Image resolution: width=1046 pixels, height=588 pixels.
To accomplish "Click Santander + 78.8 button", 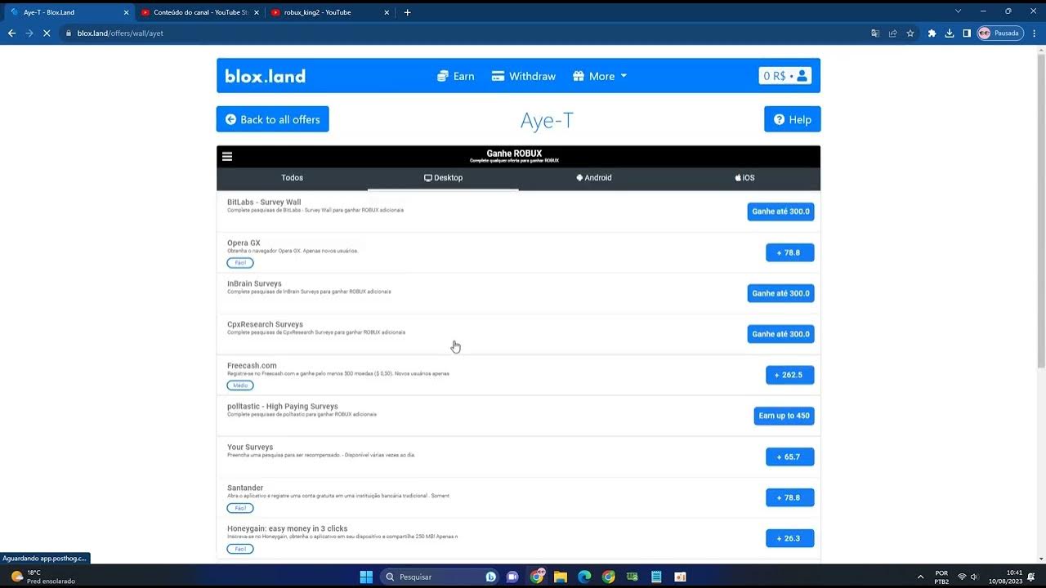I will click(789, 497).
